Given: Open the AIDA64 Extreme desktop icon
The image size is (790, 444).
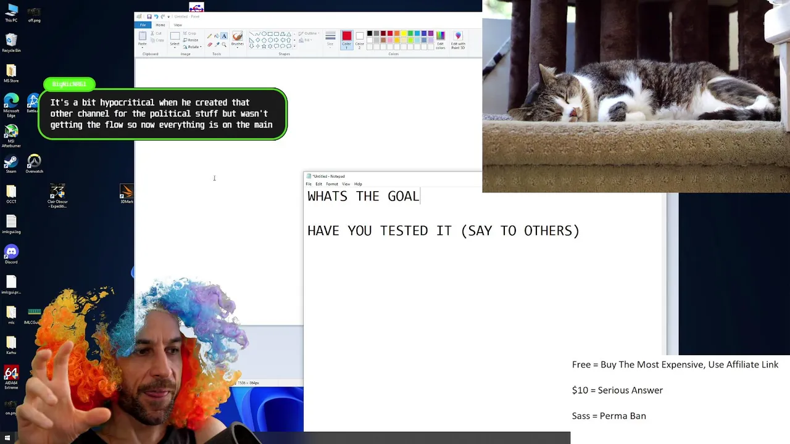Looking at the screenshot, I should tap(11, 378).
